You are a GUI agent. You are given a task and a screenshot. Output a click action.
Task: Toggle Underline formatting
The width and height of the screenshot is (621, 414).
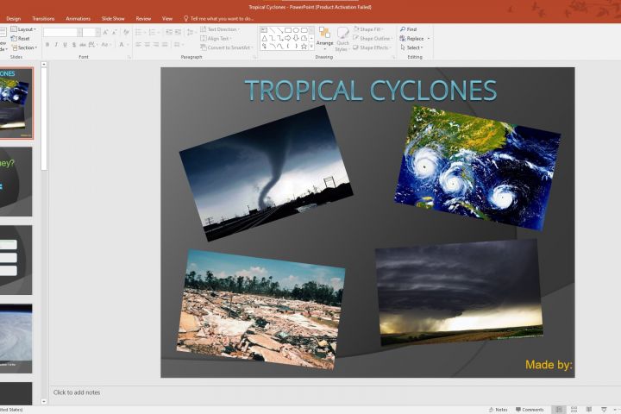(x=65, y=45)
